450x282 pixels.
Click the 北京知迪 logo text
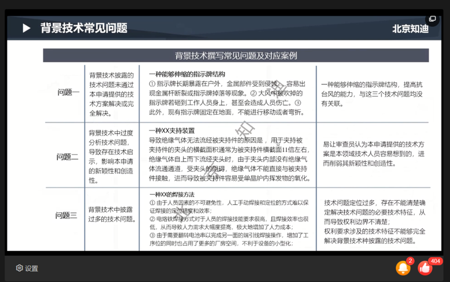pos(410,29)
